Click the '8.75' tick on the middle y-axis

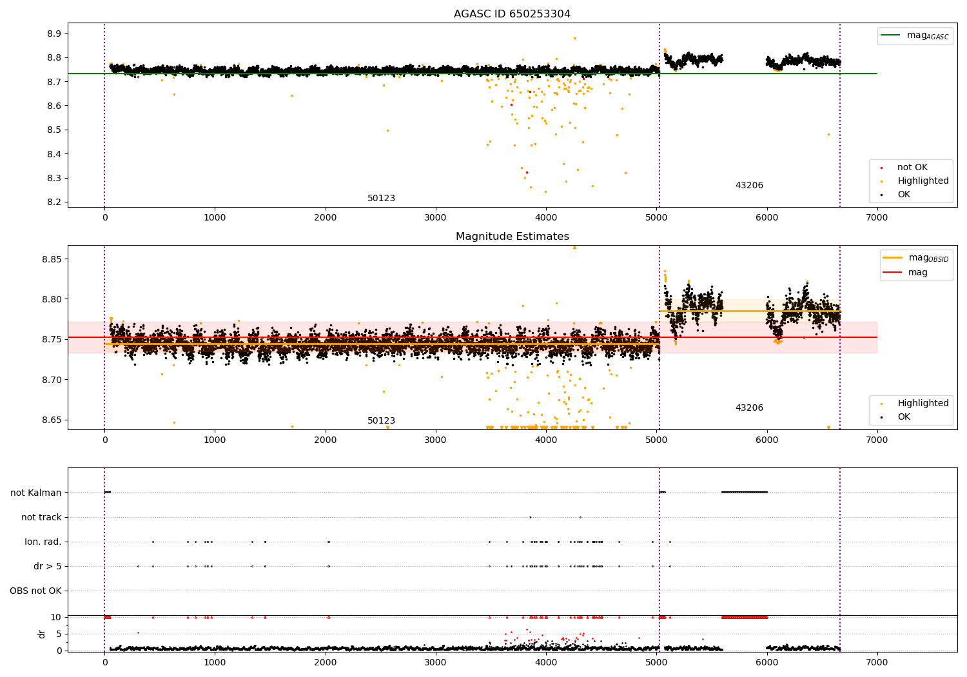[52, 340]
